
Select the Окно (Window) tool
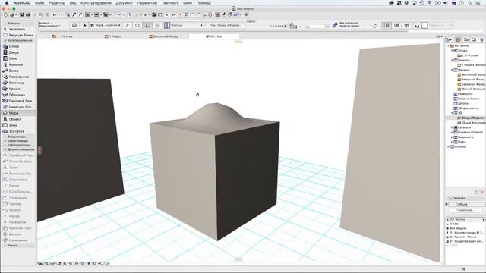[x=18, y=58]
